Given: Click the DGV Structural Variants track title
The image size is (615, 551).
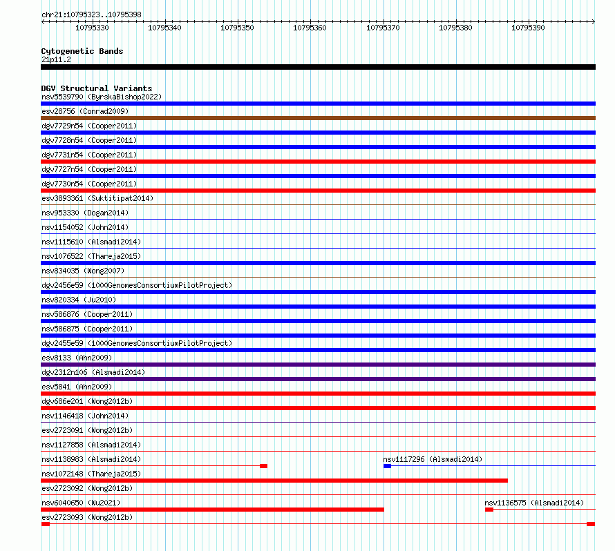Looking at the screenshot, I should click(97, 88).
